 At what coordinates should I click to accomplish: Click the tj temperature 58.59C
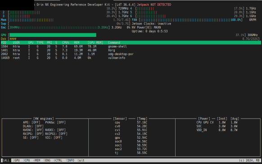pos(142,153)
